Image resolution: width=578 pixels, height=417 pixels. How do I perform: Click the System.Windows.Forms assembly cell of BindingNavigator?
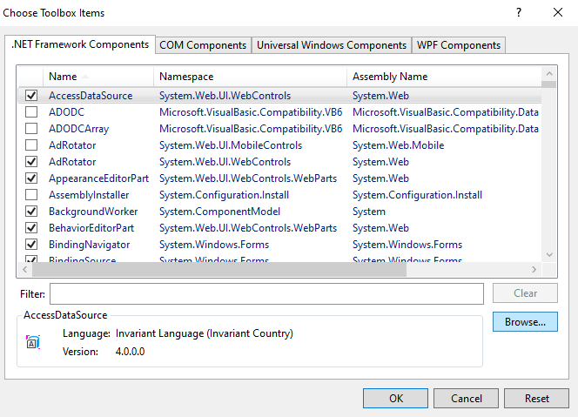pos(407,245)
